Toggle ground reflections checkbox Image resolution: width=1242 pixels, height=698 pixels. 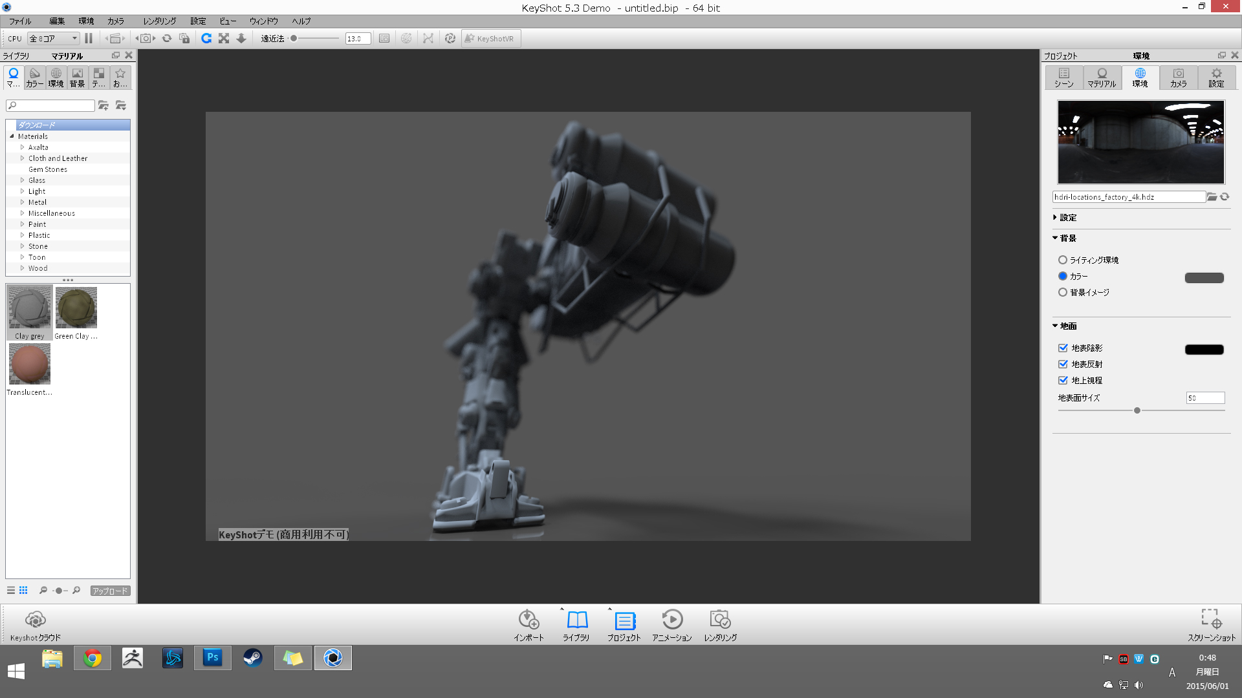click(1063, 364)
